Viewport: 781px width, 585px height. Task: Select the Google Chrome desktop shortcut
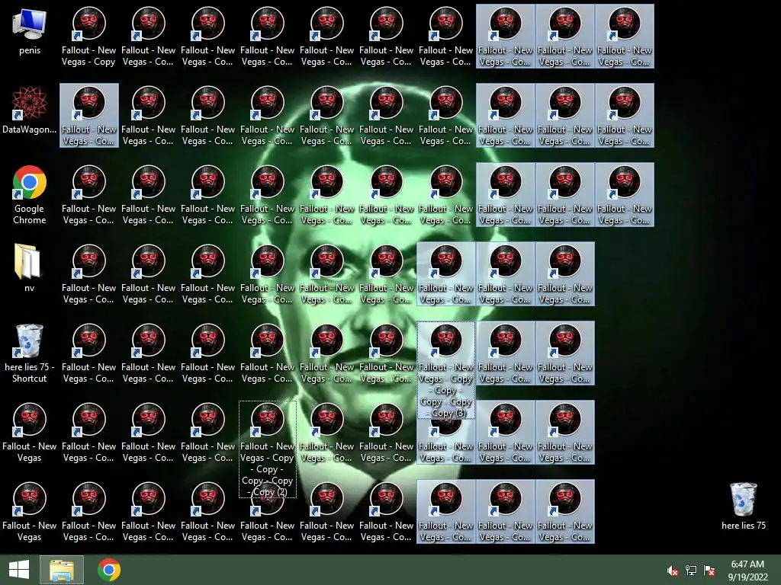tap(30, 194)
